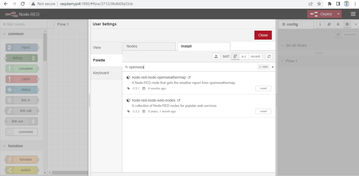Open the browser profile avatar

346,3
